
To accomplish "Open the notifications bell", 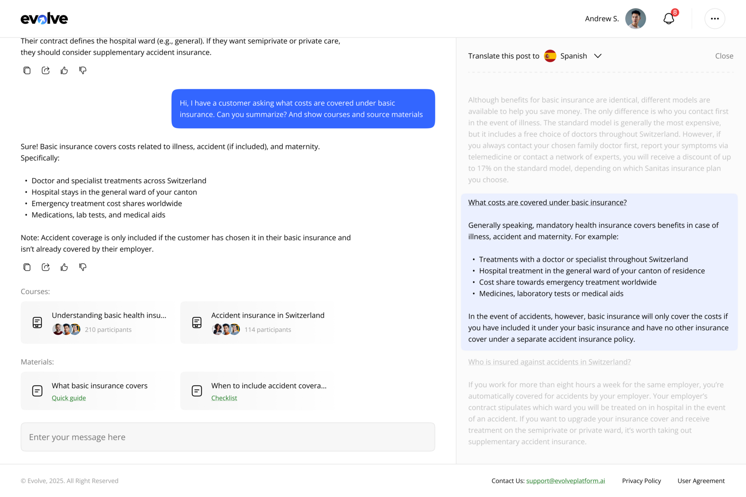I will point(669,19).
